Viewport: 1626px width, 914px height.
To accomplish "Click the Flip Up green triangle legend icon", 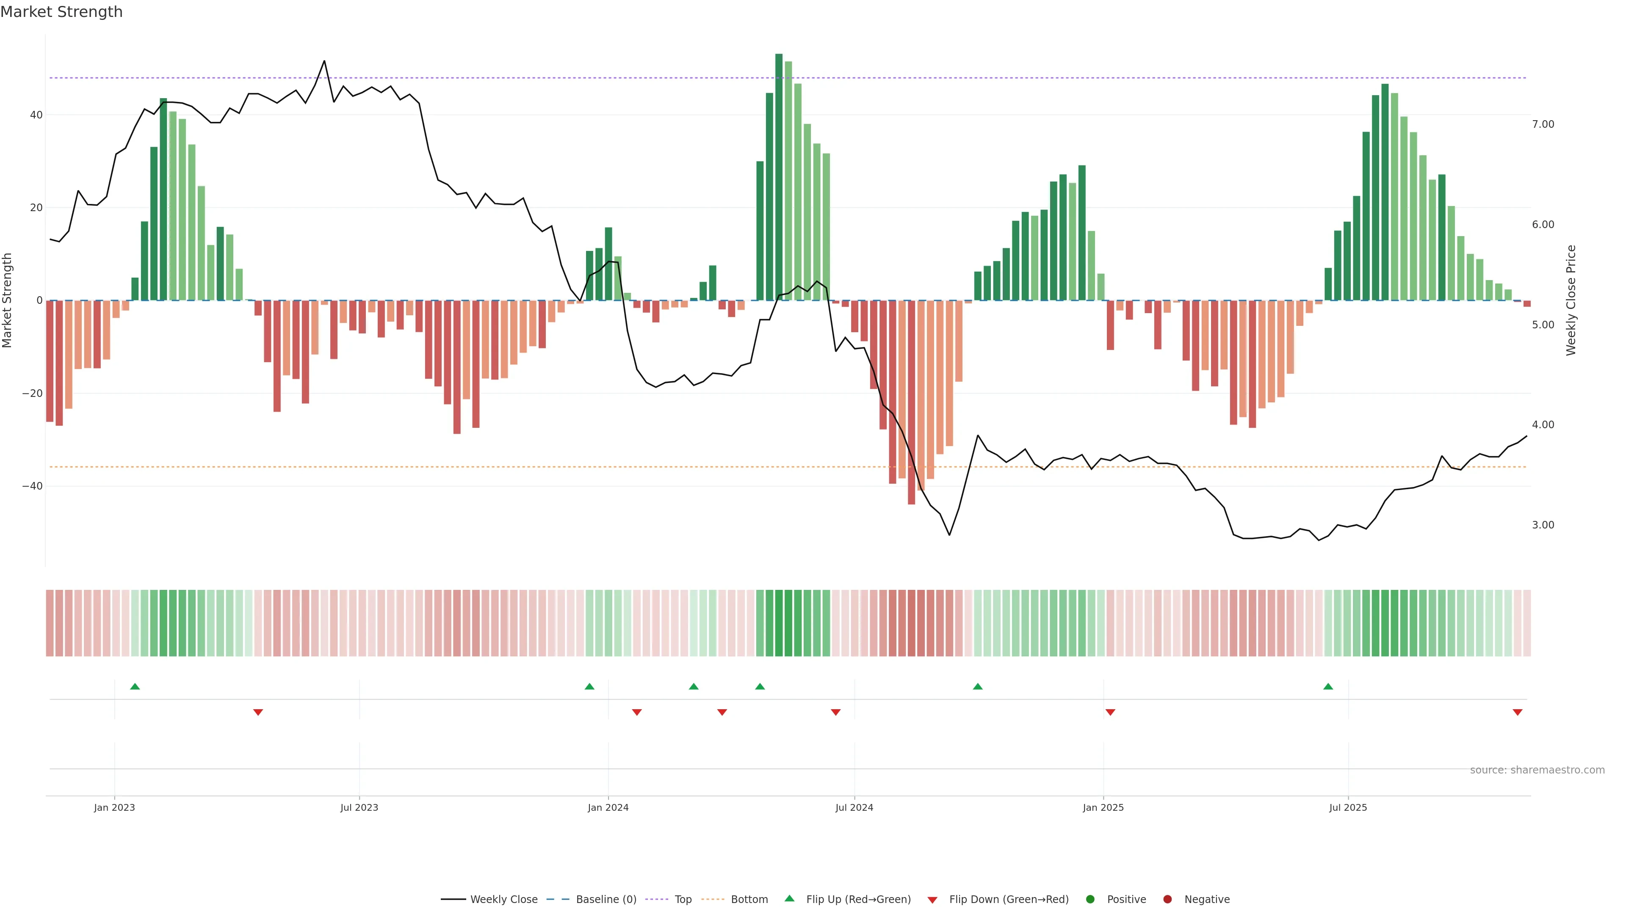I will click(789, 899).
